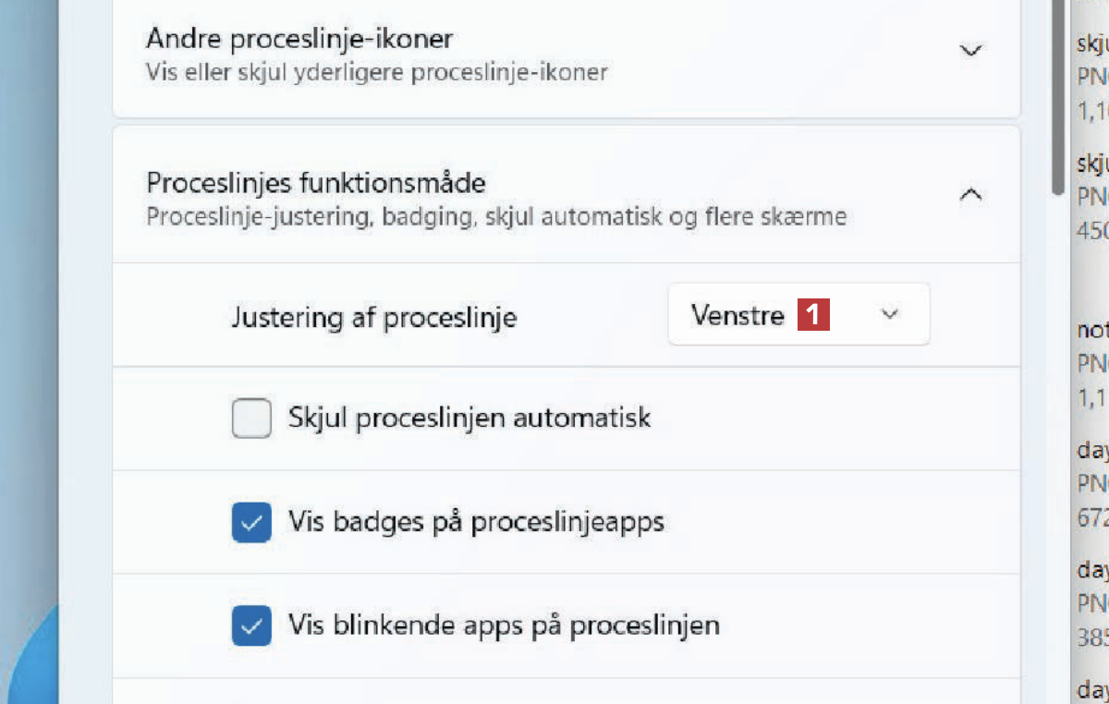The width and height of the screenshot is (1109, 704).
Task: Click the Vis badges på proceslinjeapps label
Action: click(476, 522)
